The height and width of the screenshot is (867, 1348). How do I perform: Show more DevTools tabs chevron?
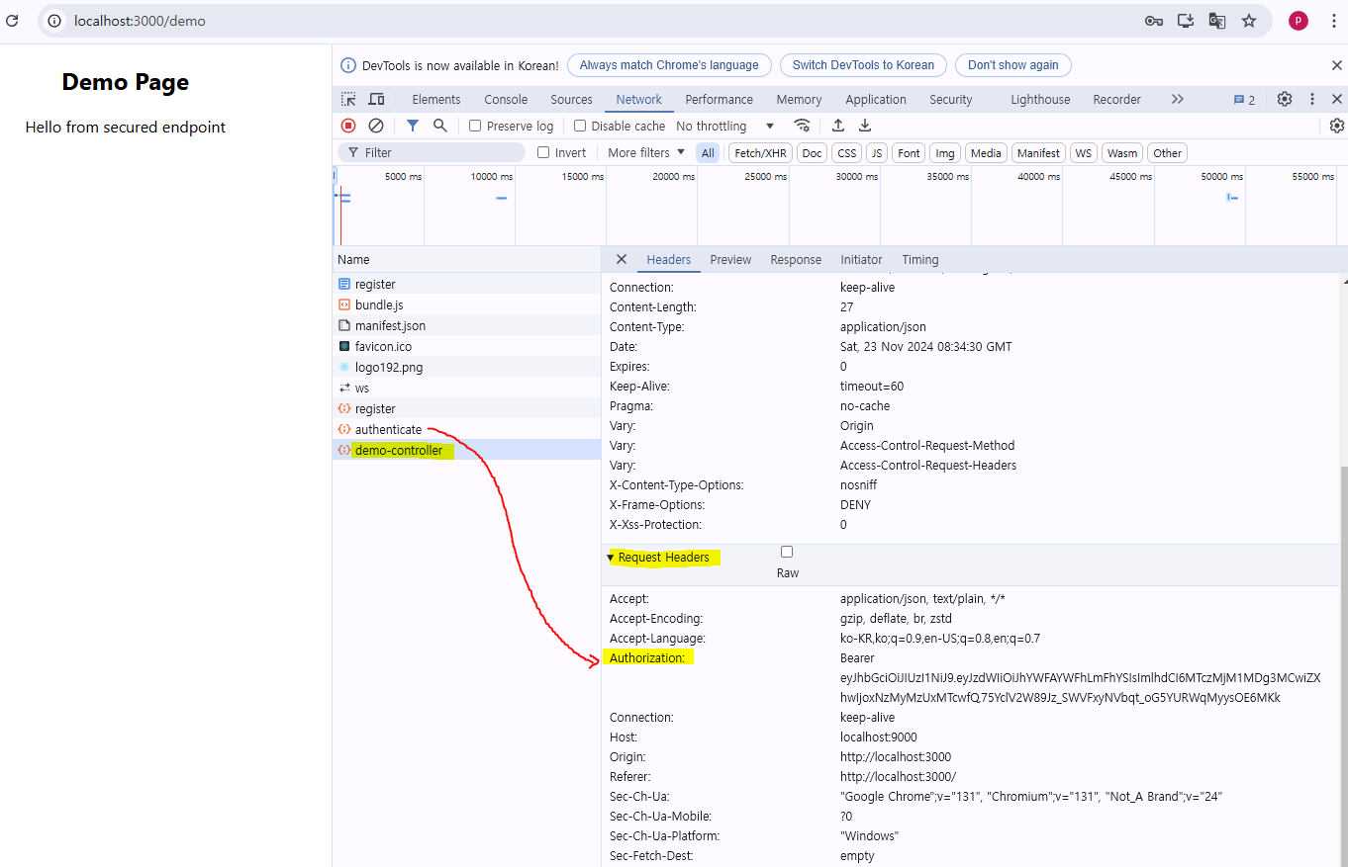pyautogui.click(x=1177, y=99)
